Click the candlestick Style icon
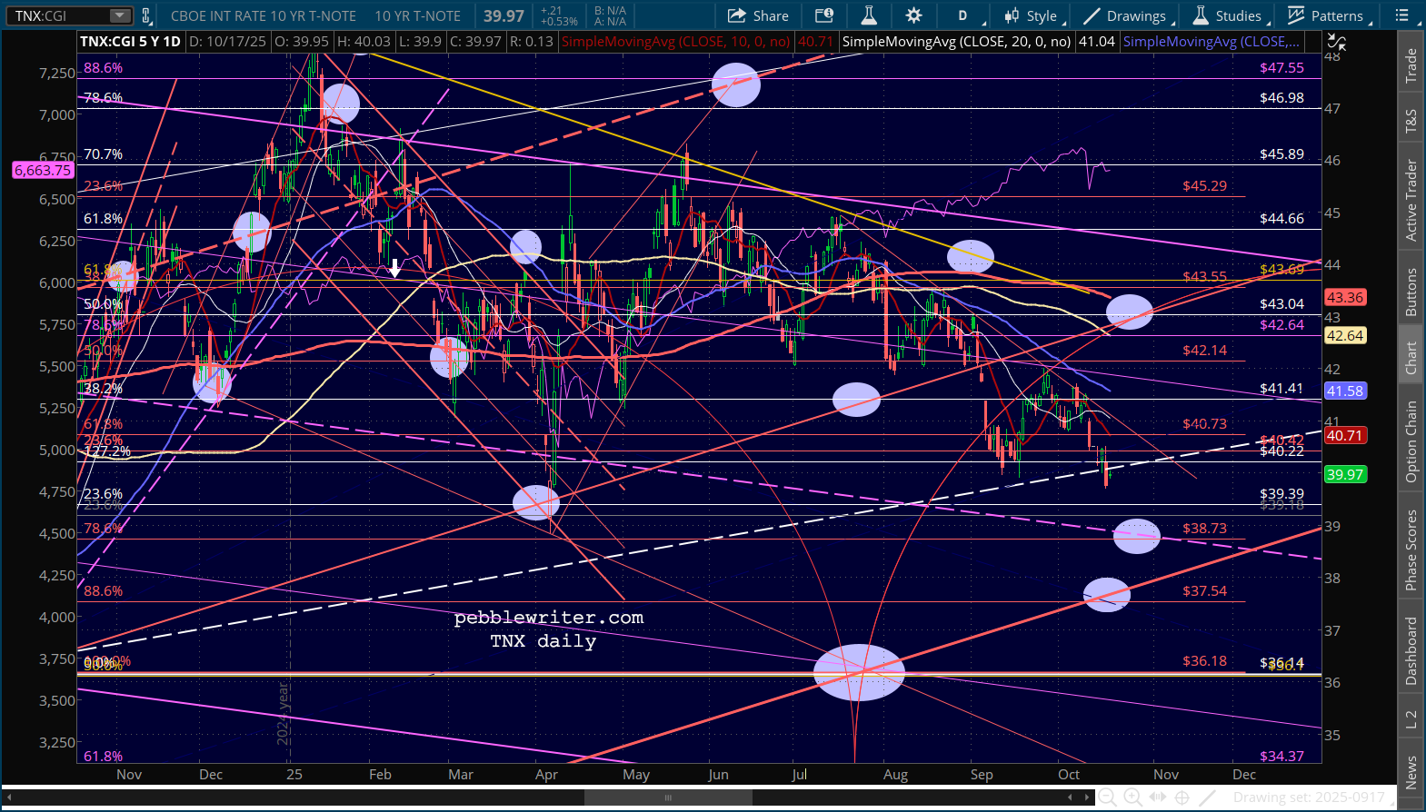Viewport: 1426px width, 812px height. (1012, 15)
